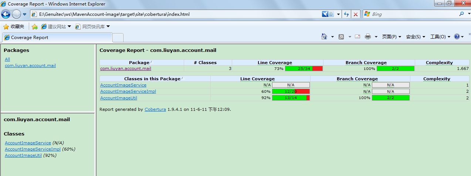
Task: Click the Bing search box
Action: click(x=413, y=14)
